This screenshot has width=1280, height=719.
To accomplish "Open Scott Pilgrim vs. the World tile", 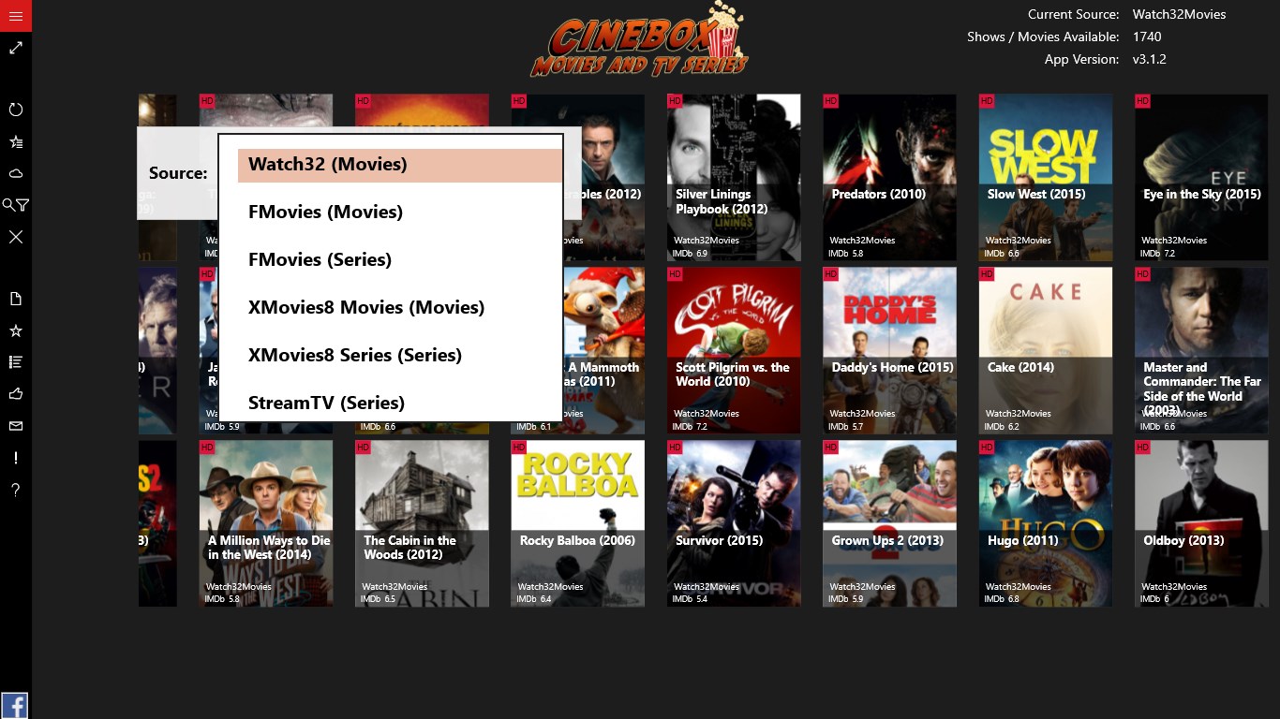I will [x=734, y=350].
